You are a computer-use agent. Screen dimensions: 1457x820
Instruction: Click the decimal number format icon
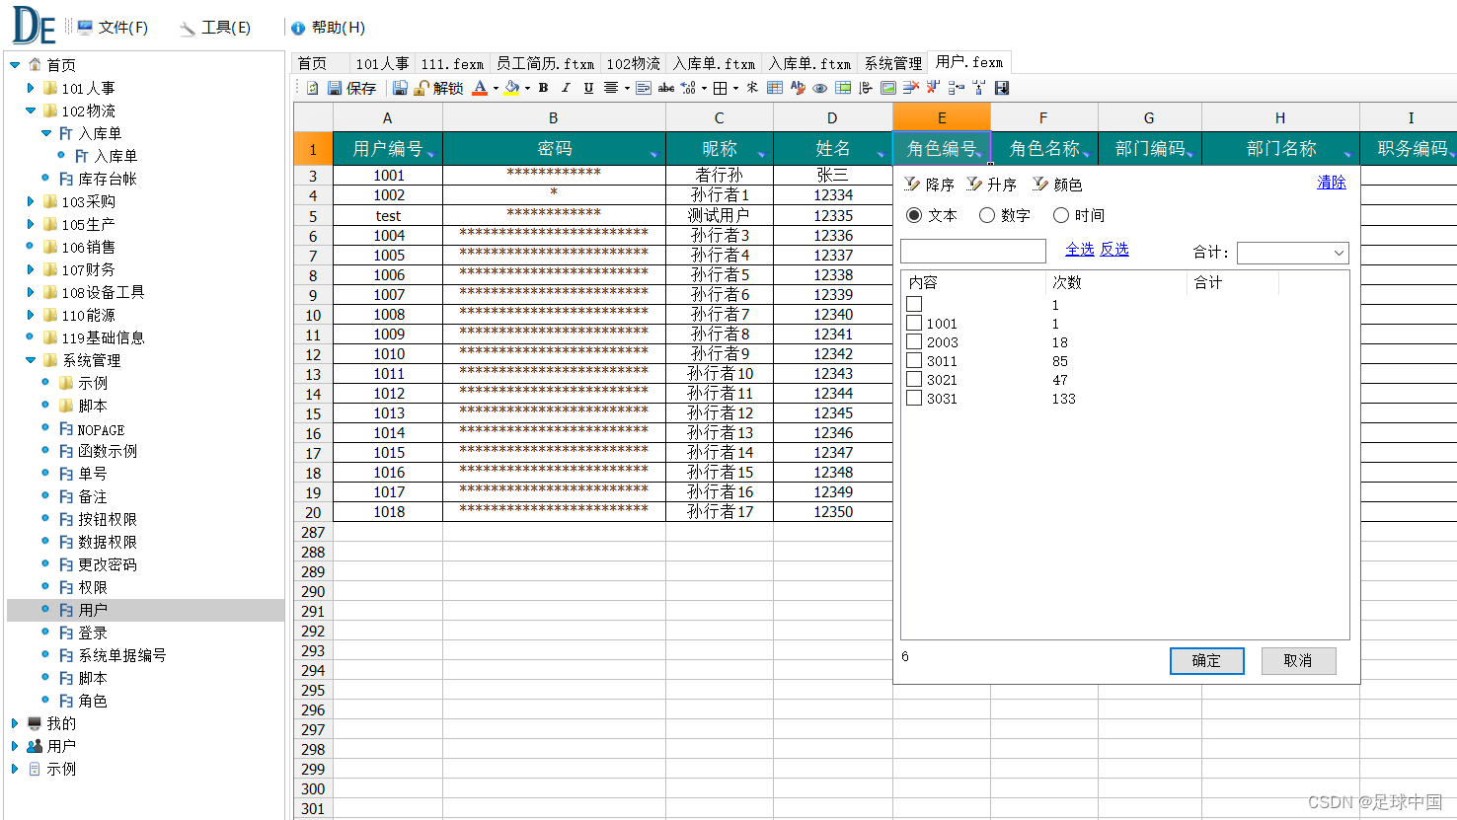(x=688, y=88)
